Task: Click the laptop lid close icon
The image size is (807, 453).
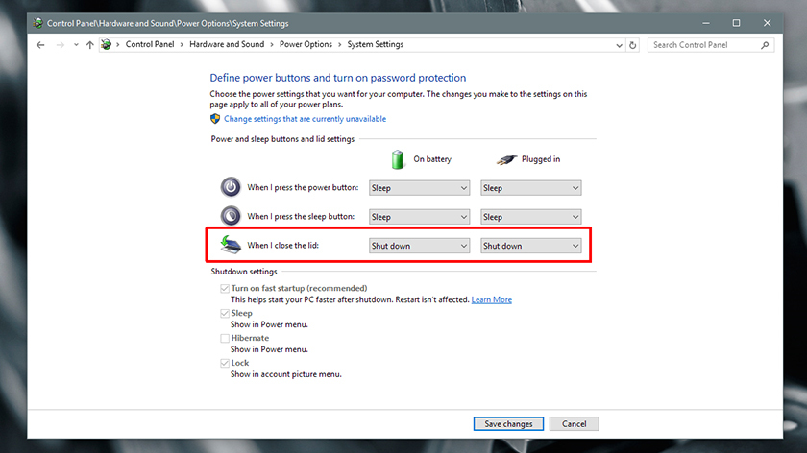Action: coord(230,244)
